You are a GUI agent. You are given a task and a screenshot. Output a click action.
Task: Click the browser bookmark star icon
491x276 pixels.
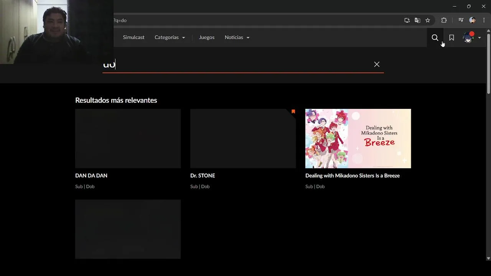(428, 20)
